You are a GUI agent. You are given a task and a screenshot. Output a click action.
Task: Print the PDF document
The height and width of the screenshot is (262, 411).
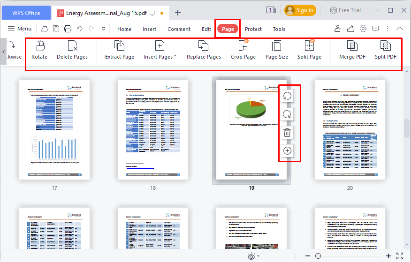[x=68, y=29]
